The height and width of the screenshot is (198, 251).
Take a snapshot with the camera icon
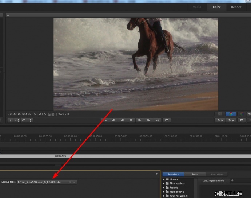point(242,120)
